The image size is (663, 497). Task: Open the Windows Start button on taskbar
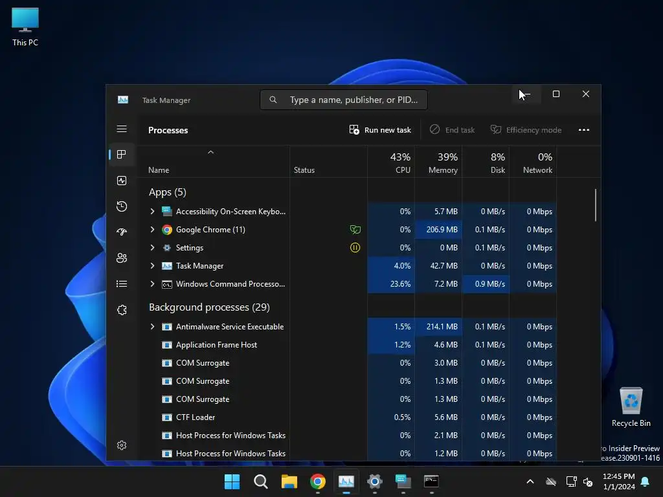click(232, 481)
